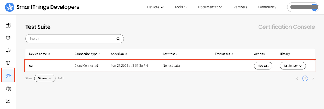This screenshot has height=109, width=324.
Task: Sort by the Last test column
Action: (x=170, y=54)
